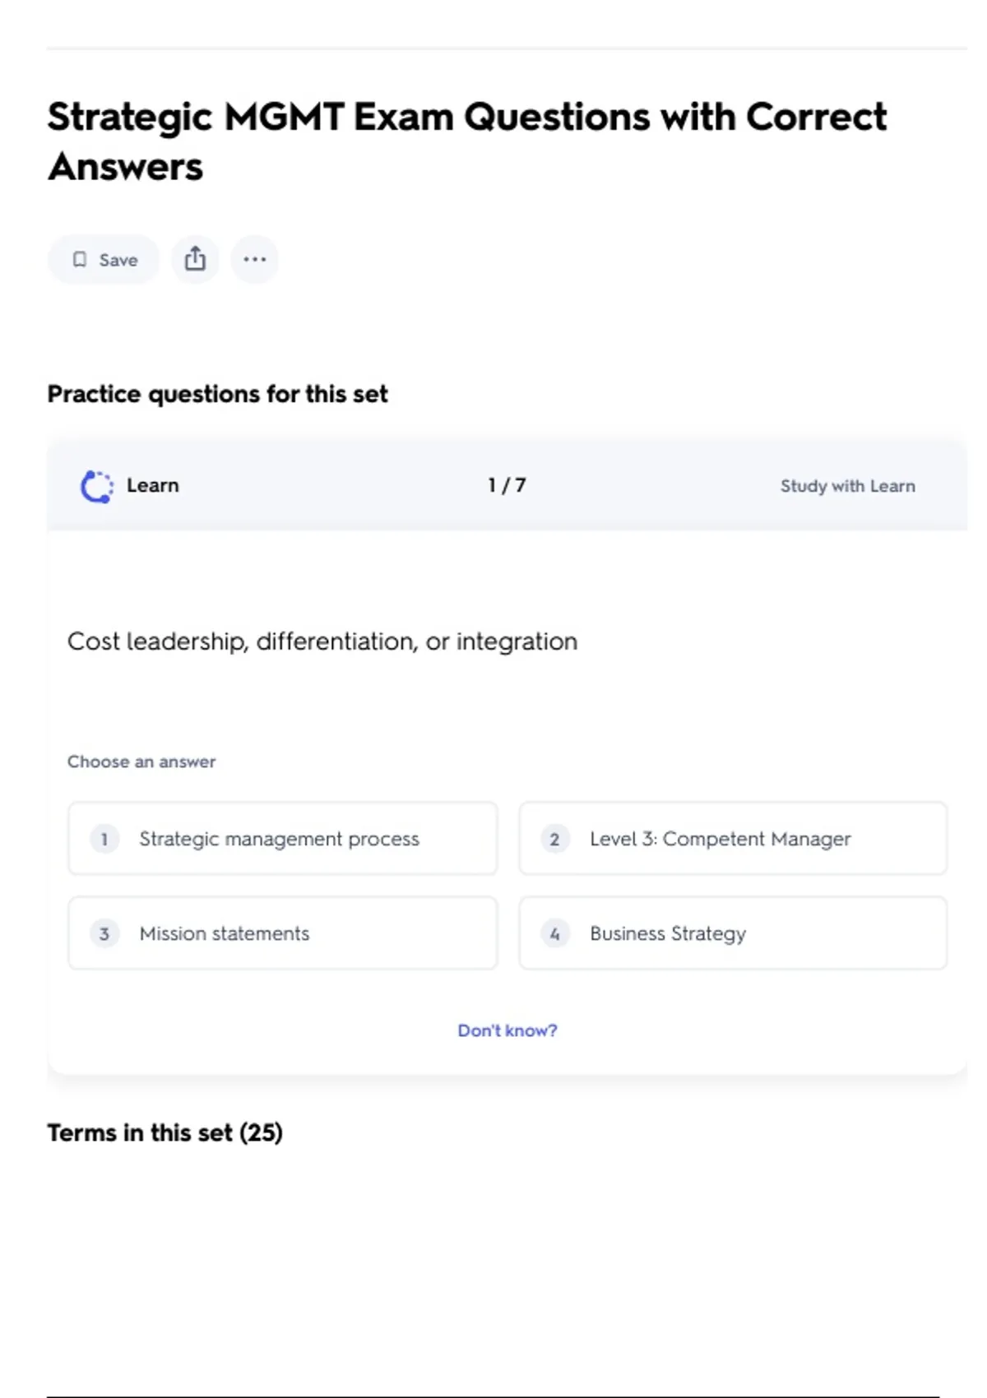Click the Learn label in card header

(153, 486)
